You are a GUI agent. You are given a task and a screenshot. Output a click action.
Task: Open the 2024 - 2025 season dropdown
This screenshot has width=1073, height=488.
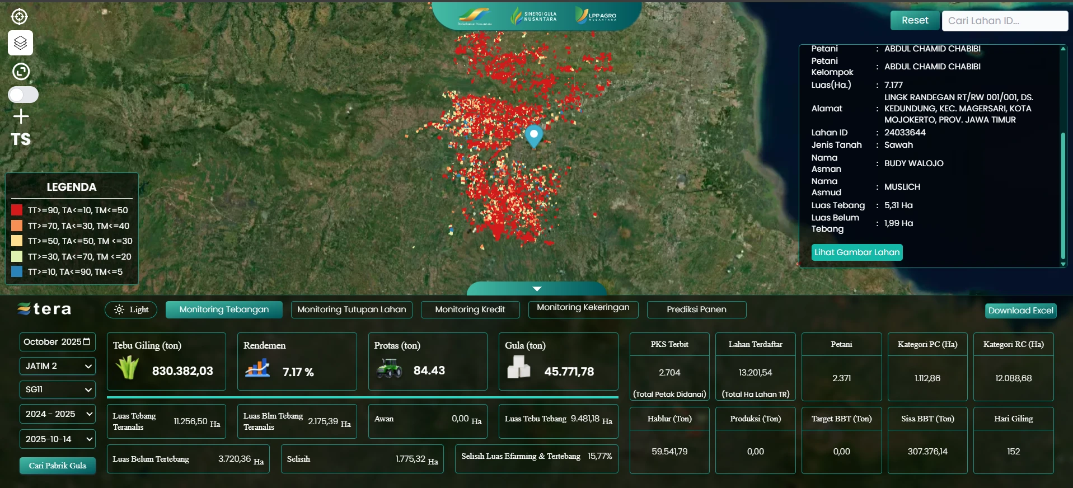pyautogui.click(x=58, y=414)
